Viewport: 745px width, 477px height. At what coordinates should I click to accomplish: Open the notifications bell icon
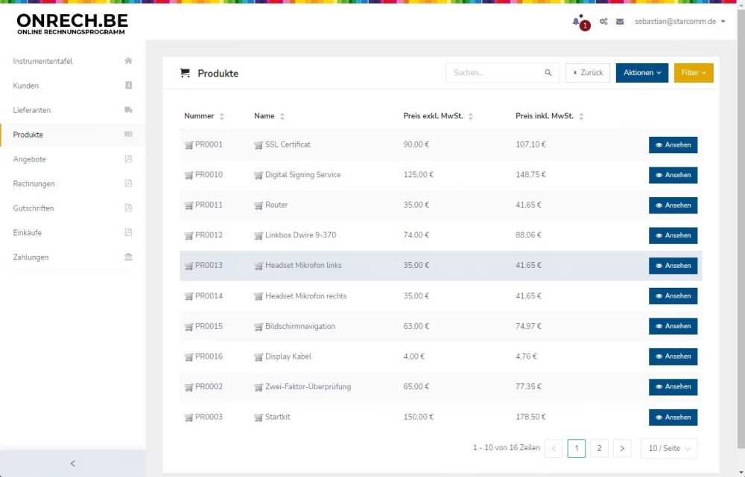pos(576,22)
